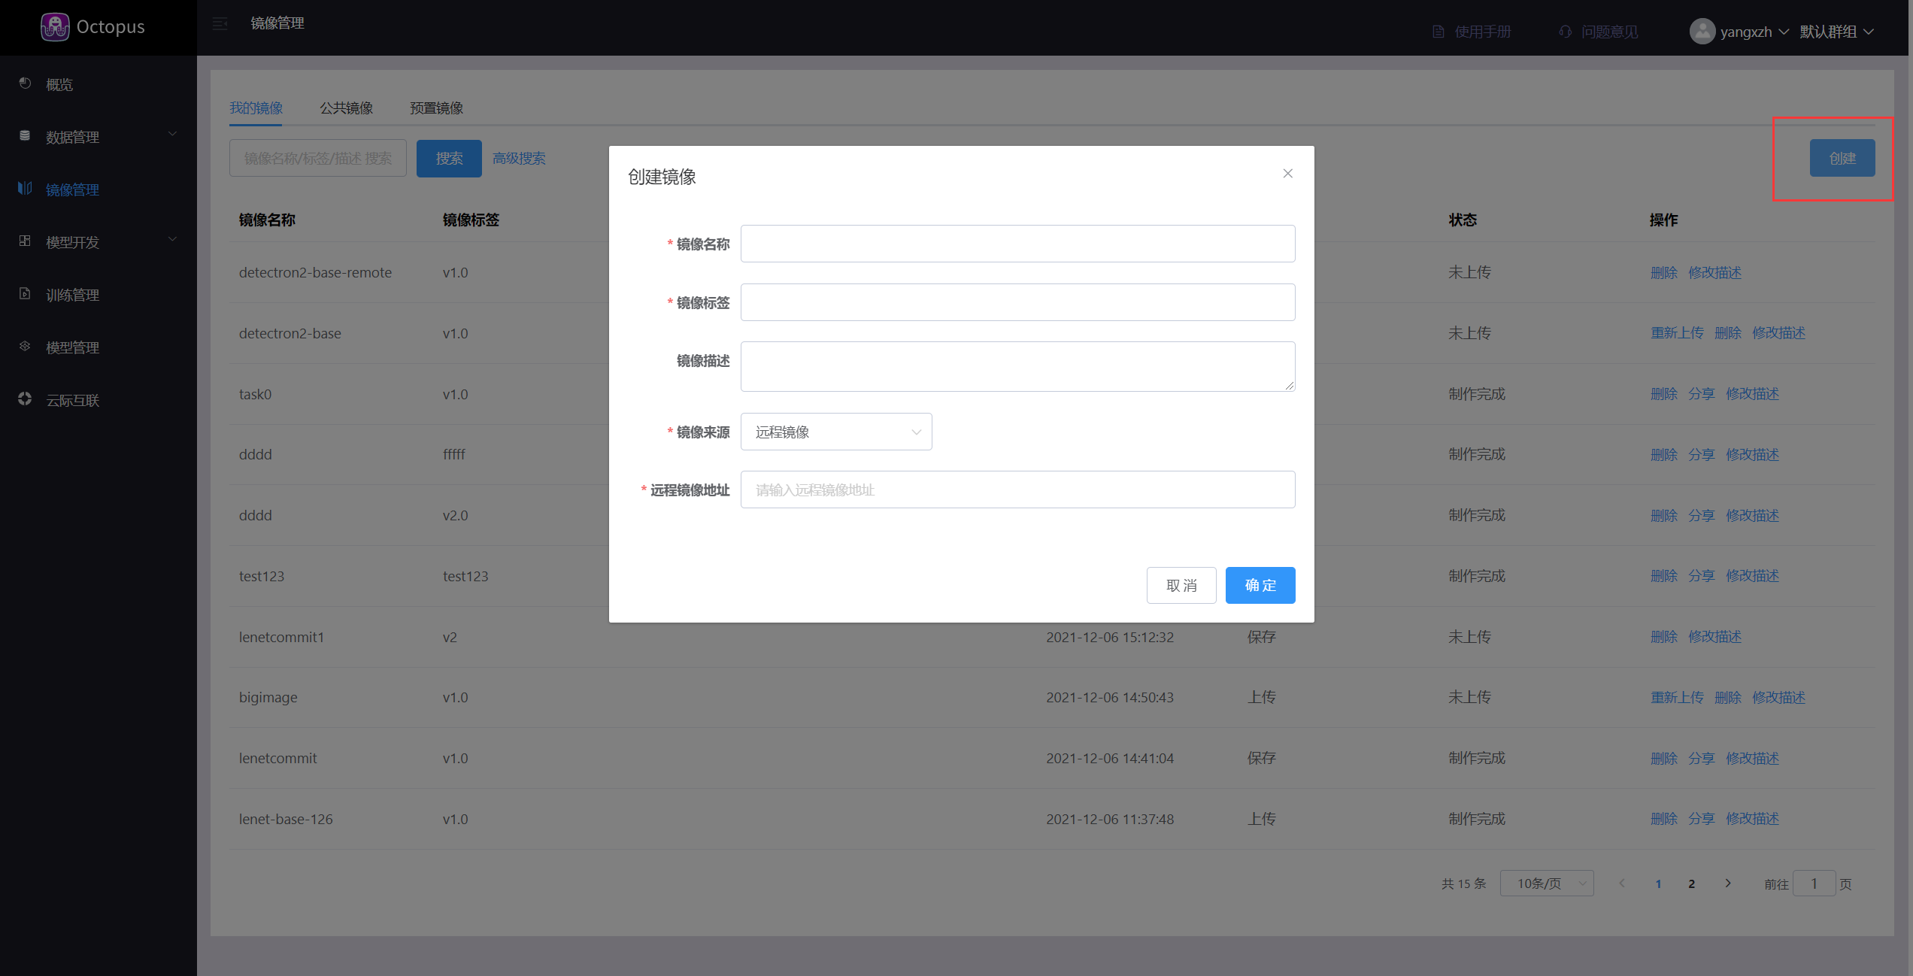This screenshot has width=1913, height=976.
Task: Focus the 镜像名称 input field
Action: click(1018, 244)
